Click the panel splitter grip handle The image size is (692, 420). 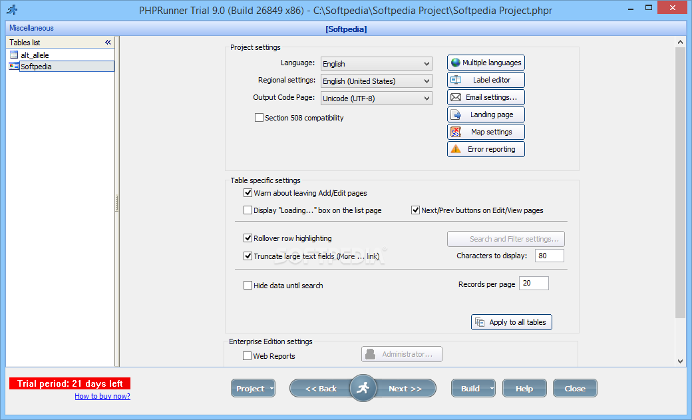117,203
